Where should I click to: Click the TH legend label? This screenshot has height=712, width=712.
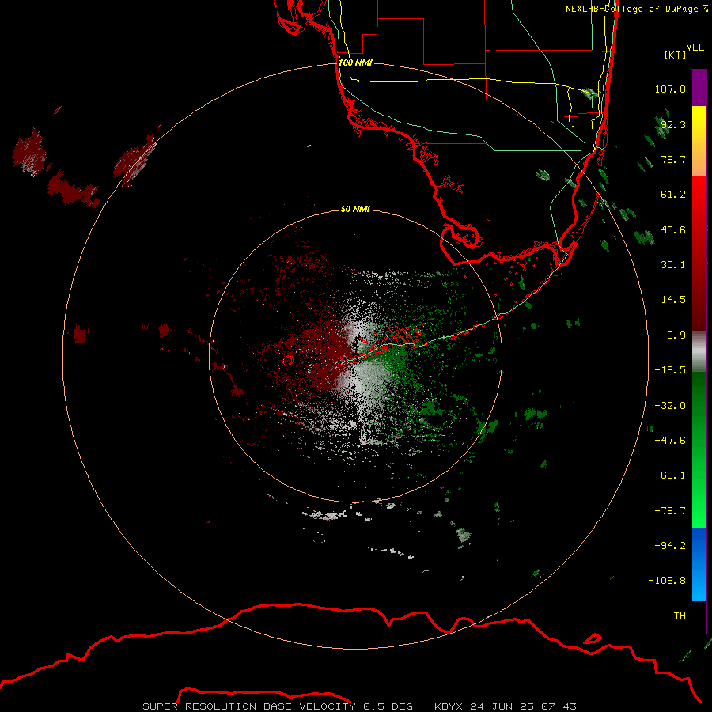[x=680, y=616]
